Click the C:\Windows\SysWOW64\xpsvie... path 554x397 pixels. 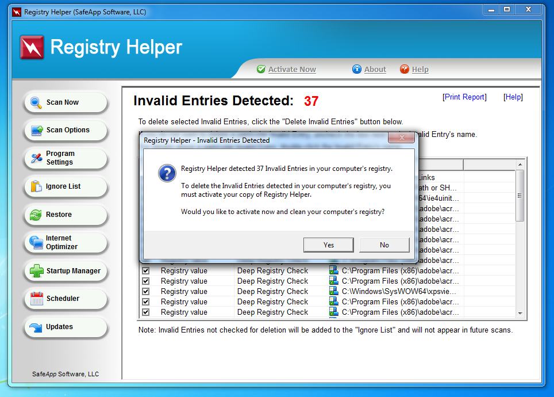coord(399,291)
